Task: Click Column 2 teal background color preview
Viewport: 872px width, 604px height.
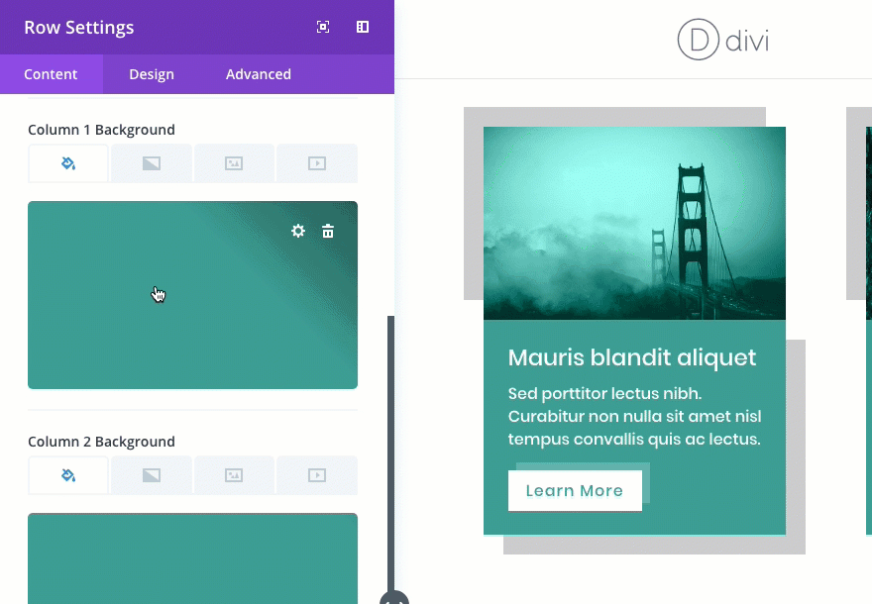Action: coord(192,559)
